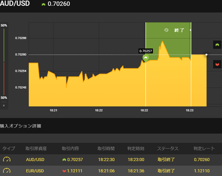Click the 0.70257 price tooltip label
Screen dimensions: 222x176
(x=146, y=51)
